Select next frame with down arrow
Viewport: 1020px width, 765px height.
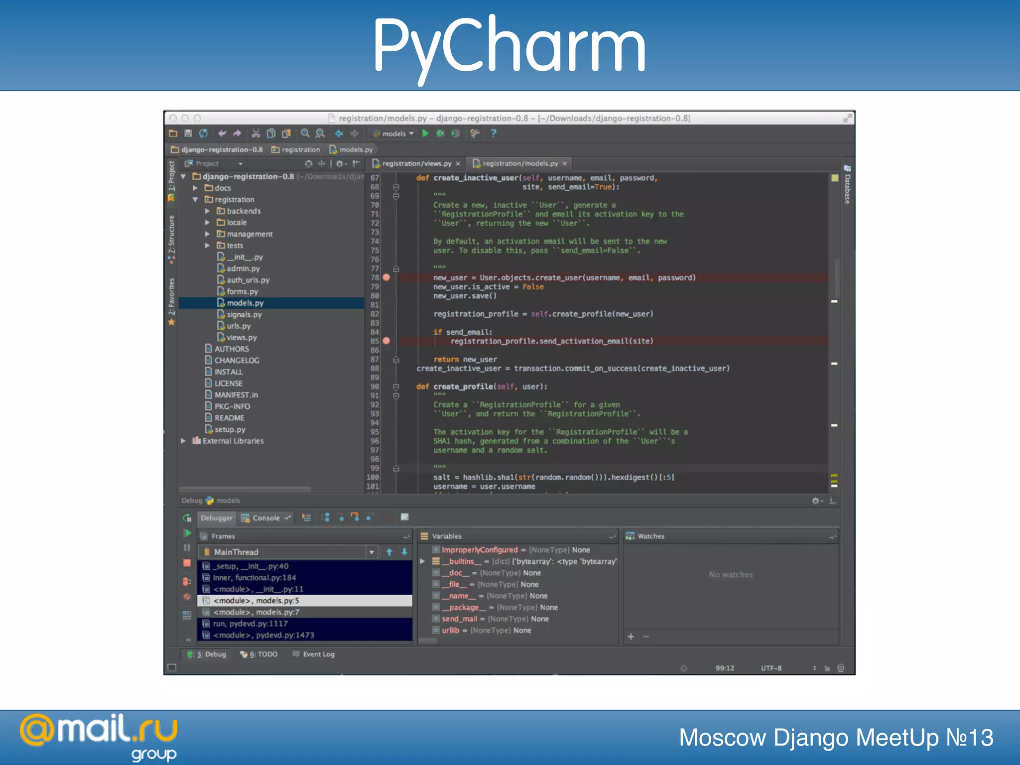(404, 552)
